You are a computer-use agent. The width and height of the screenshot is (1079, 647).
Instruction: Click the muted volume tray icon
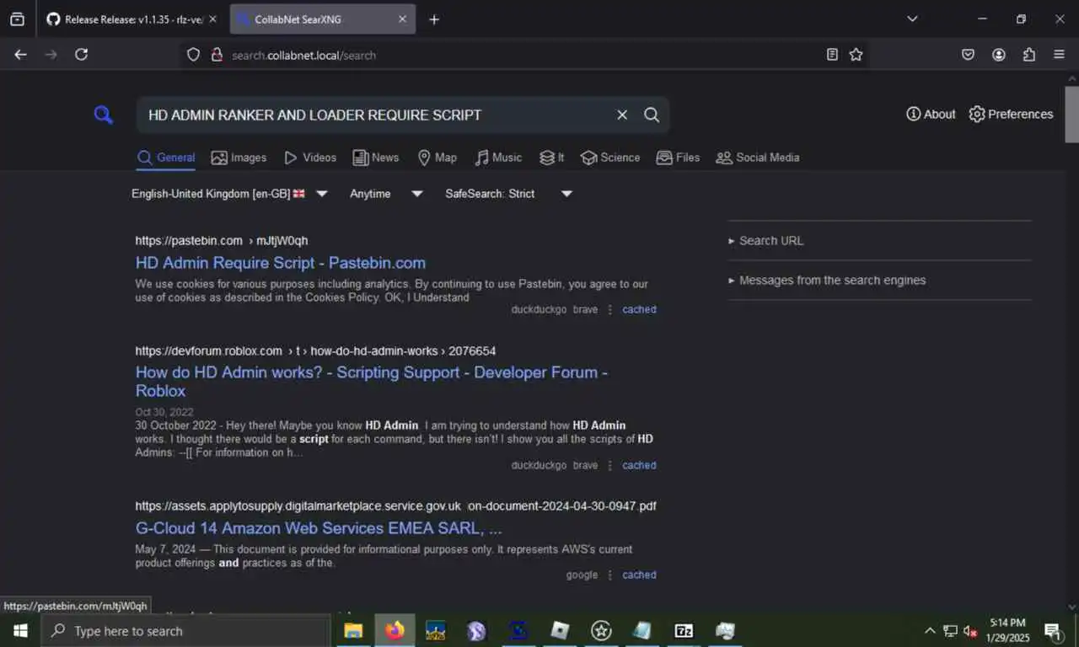click(970, 631)
